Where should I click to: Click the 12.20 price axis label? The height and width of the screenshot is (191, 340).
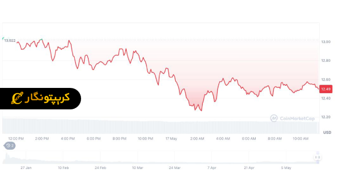coord(326,117)
